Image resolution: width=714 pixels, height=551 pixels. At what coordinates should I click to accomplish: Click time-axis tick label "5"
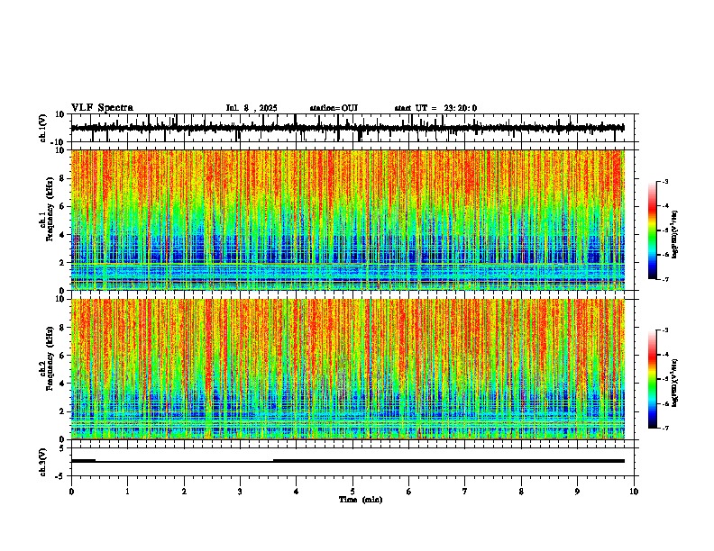coord(352,492)
